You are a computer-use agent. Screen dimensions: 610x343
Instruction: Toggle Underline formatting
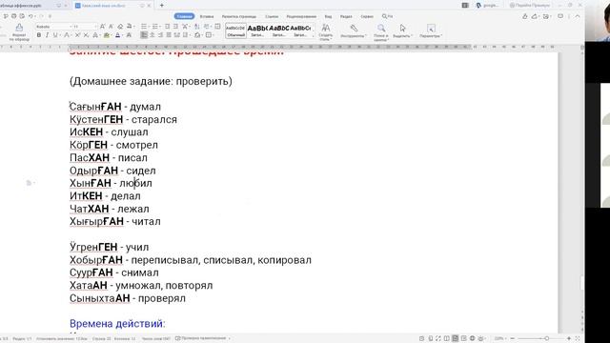[x=55, y=35]
